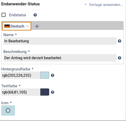
Task: Focus the Name field containing In Bearbeitung
Action: pos(60,41)
